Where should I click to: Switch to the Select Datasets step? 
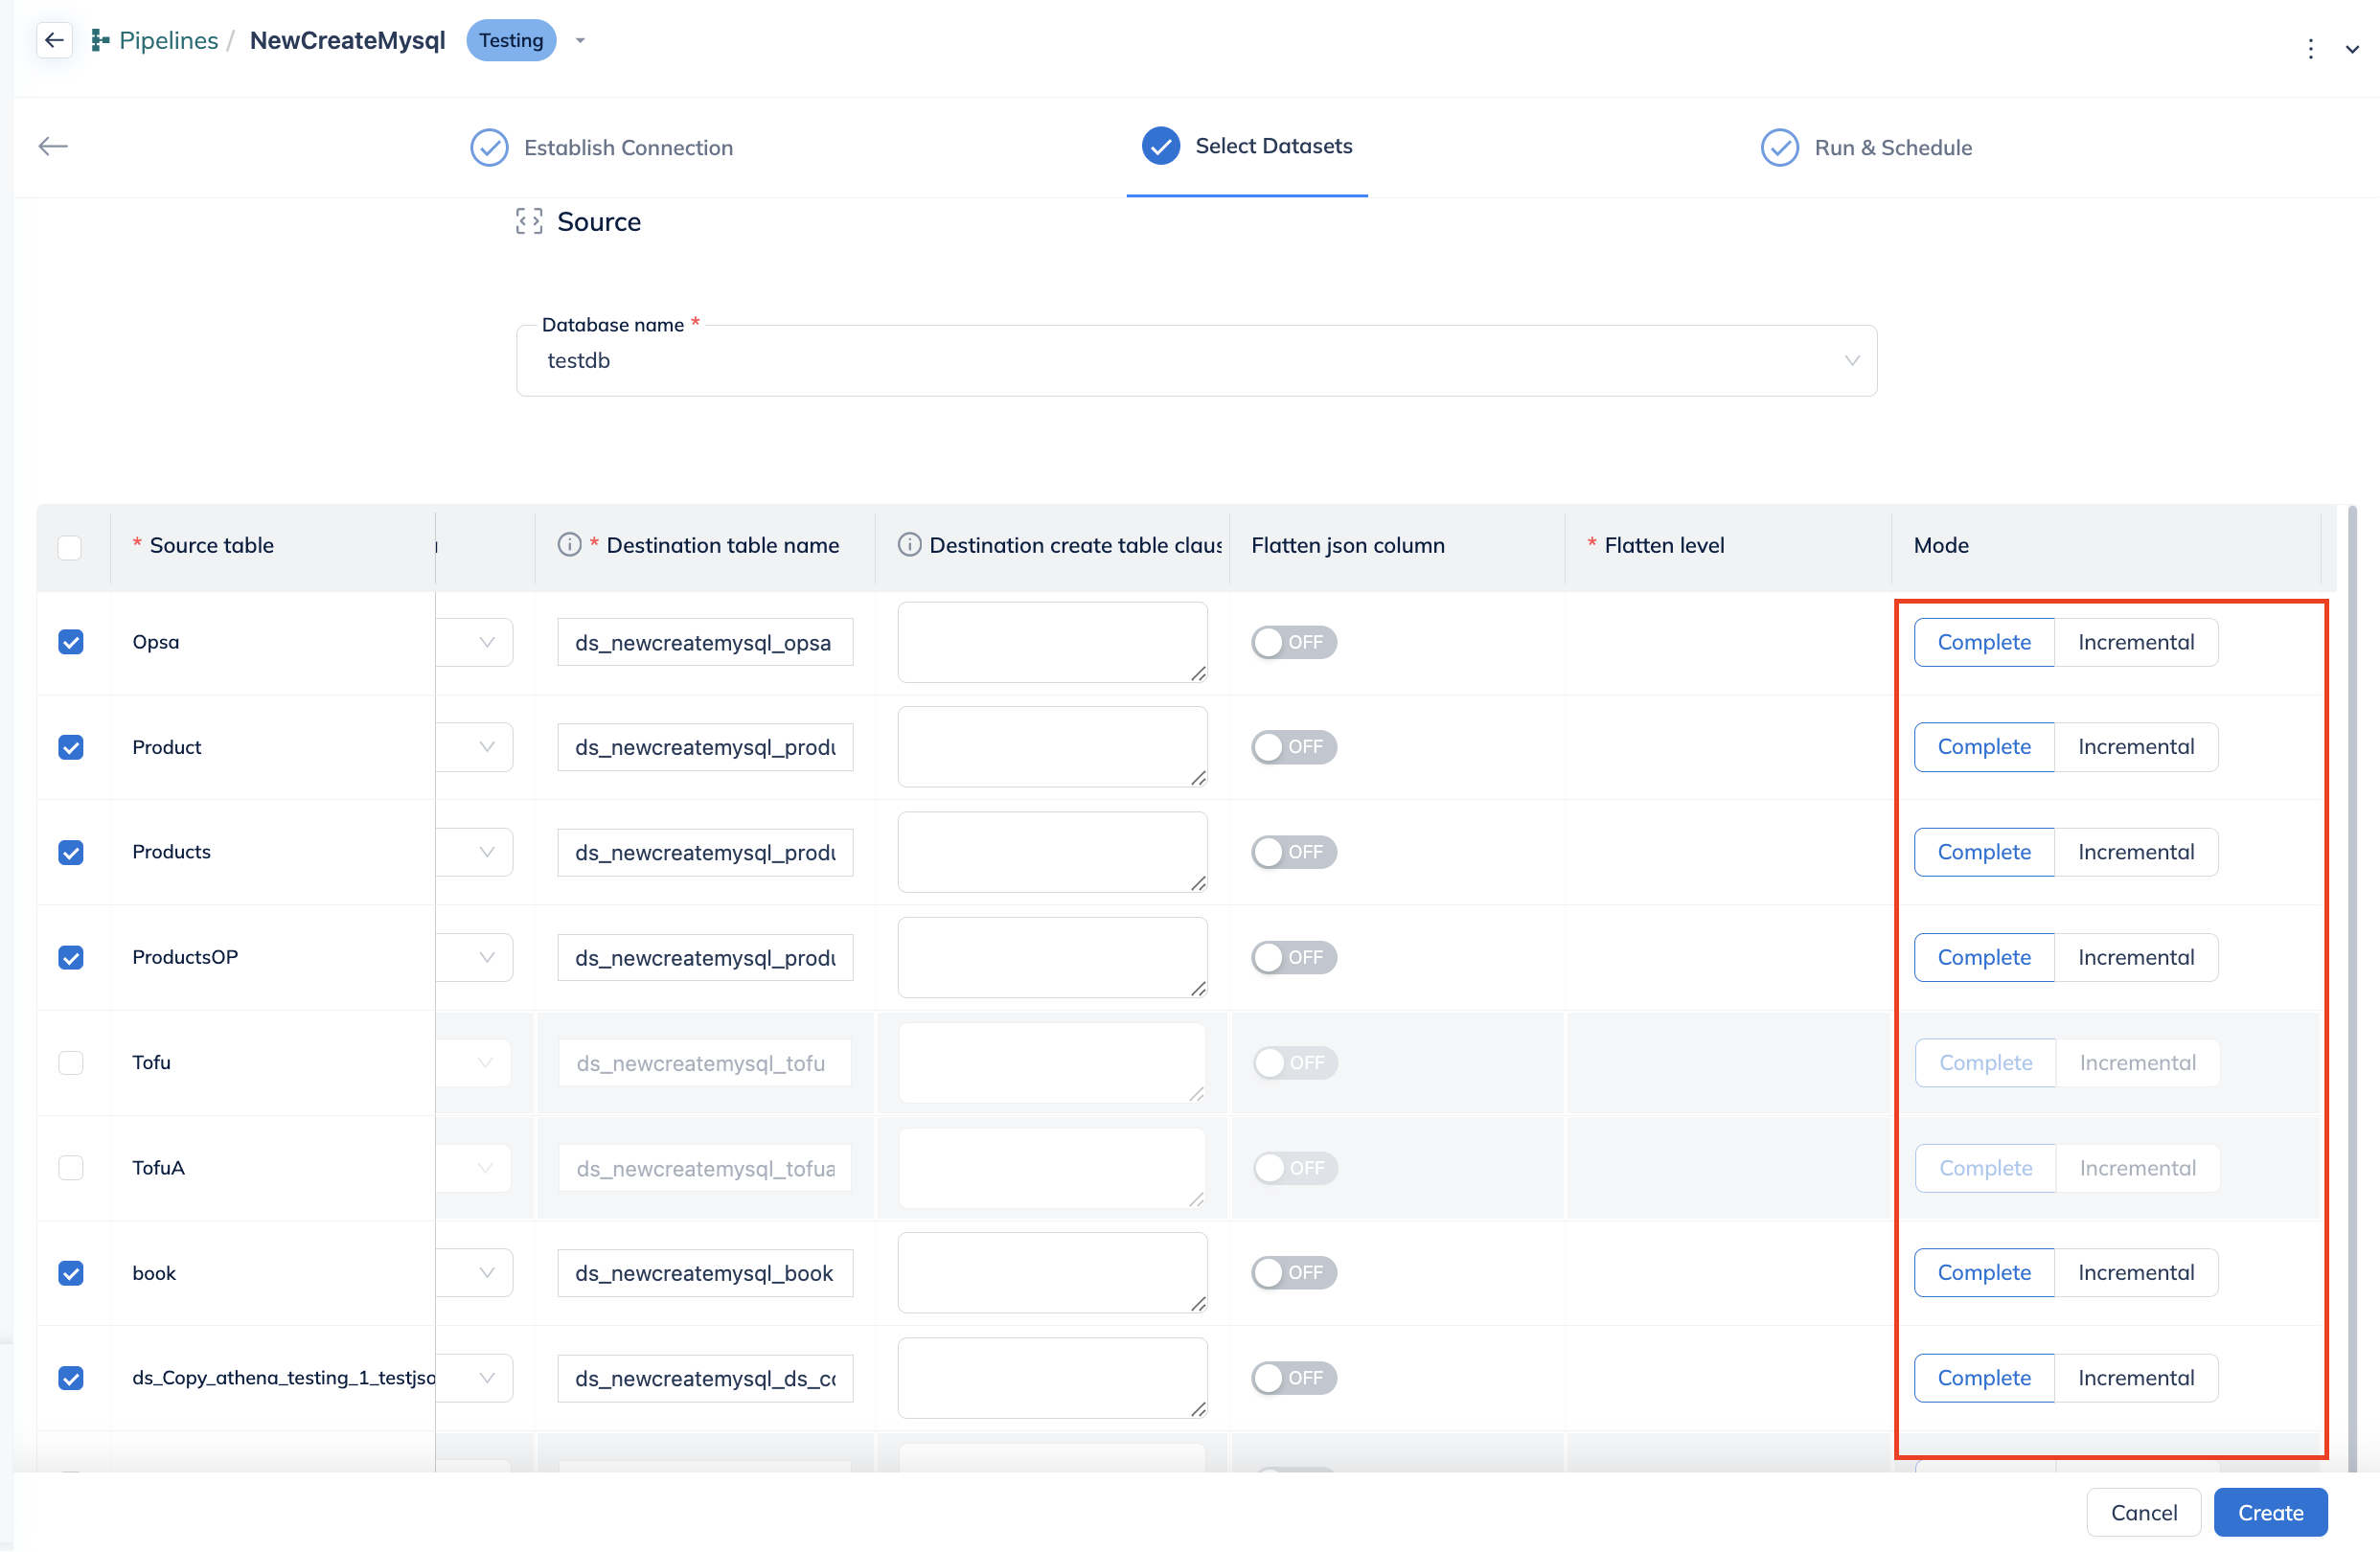pyautogui.click(x=1247, y=146)
